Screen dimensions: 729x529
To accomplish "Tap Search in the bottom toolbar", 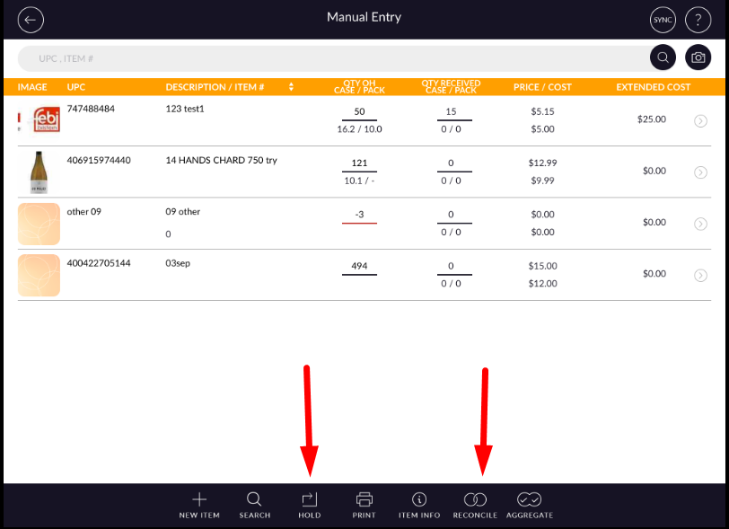I will pos(254,505).
